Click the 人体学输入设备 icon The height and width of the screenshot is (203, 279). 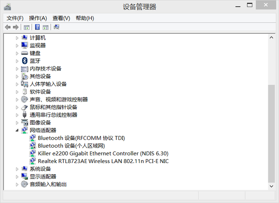(25, 84)
